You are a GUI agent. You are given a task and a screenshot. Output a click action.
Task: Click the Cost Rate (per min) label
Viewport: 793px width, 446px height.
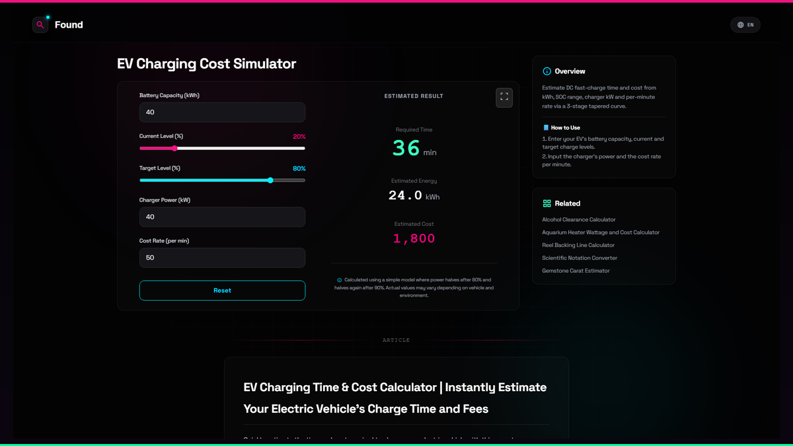(x=164, y=241)
